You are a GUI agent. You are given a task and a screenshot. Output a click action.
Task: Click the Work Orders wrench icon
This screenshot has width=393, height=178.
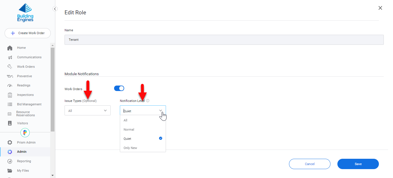tap(10, 67)
